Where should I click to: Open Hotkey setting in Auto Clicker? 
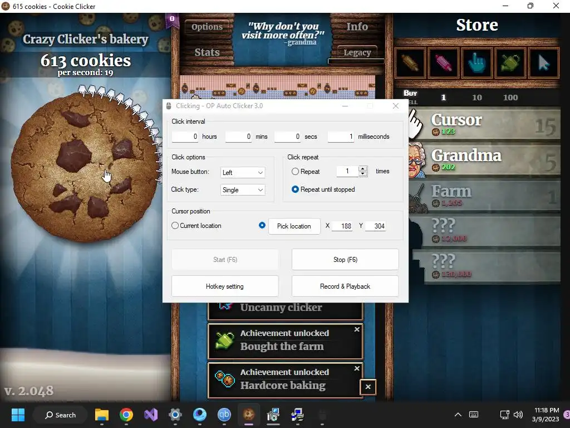[225, 286]
